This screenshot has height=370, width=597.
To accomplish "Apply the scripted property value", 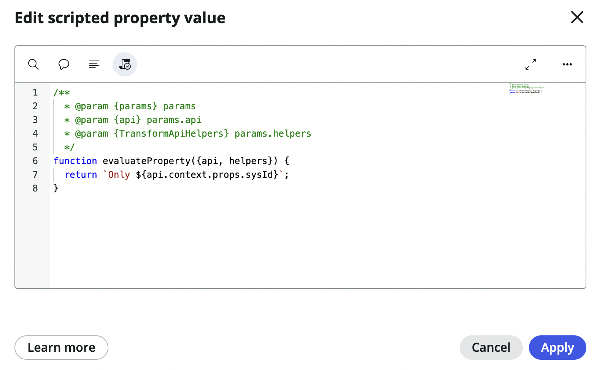I will (557, 347).
